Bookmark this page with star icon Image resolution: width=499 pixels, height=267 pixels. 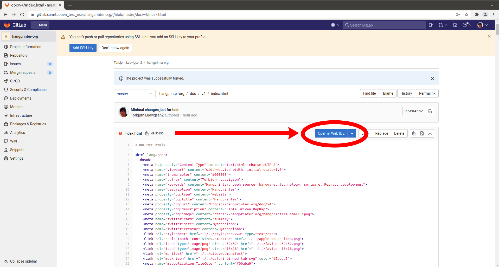[466, 15]
